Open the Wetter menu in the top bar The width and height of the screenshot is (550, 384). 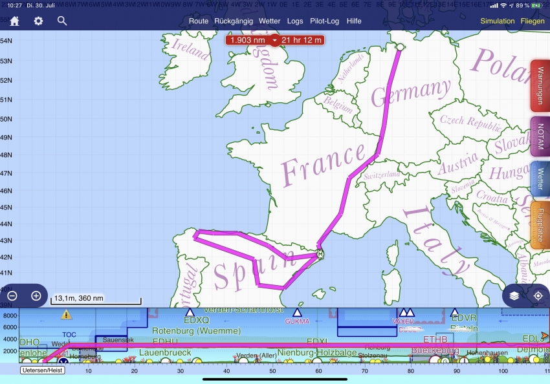click(269, 21)
